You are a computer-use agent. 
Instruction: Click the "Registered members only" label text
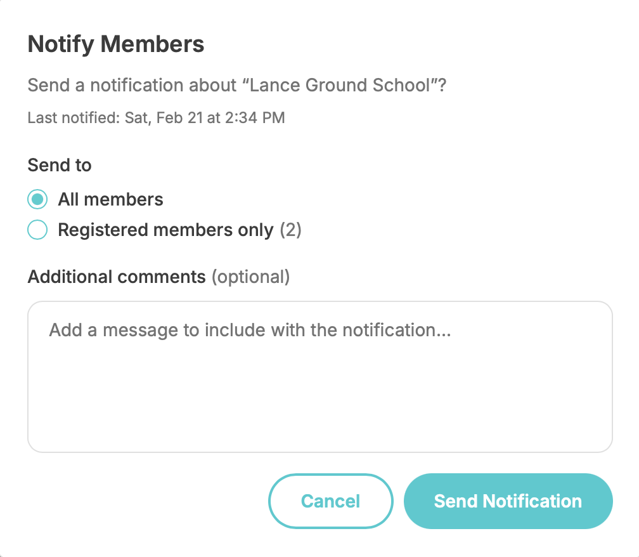(x=165, y=230)
